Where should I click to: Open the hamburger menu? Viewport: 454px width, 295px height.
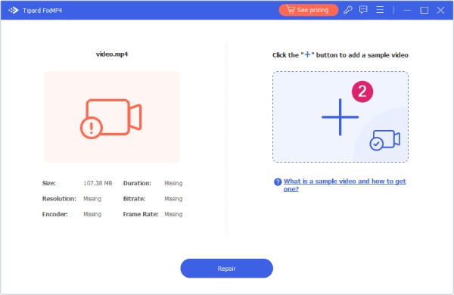[380, 10]
